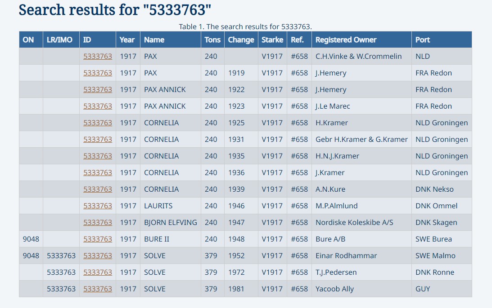Open ID link in BURE II row

pos(98,239)
